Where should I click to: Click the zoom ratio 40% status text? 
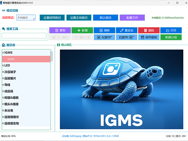point(8,136)
